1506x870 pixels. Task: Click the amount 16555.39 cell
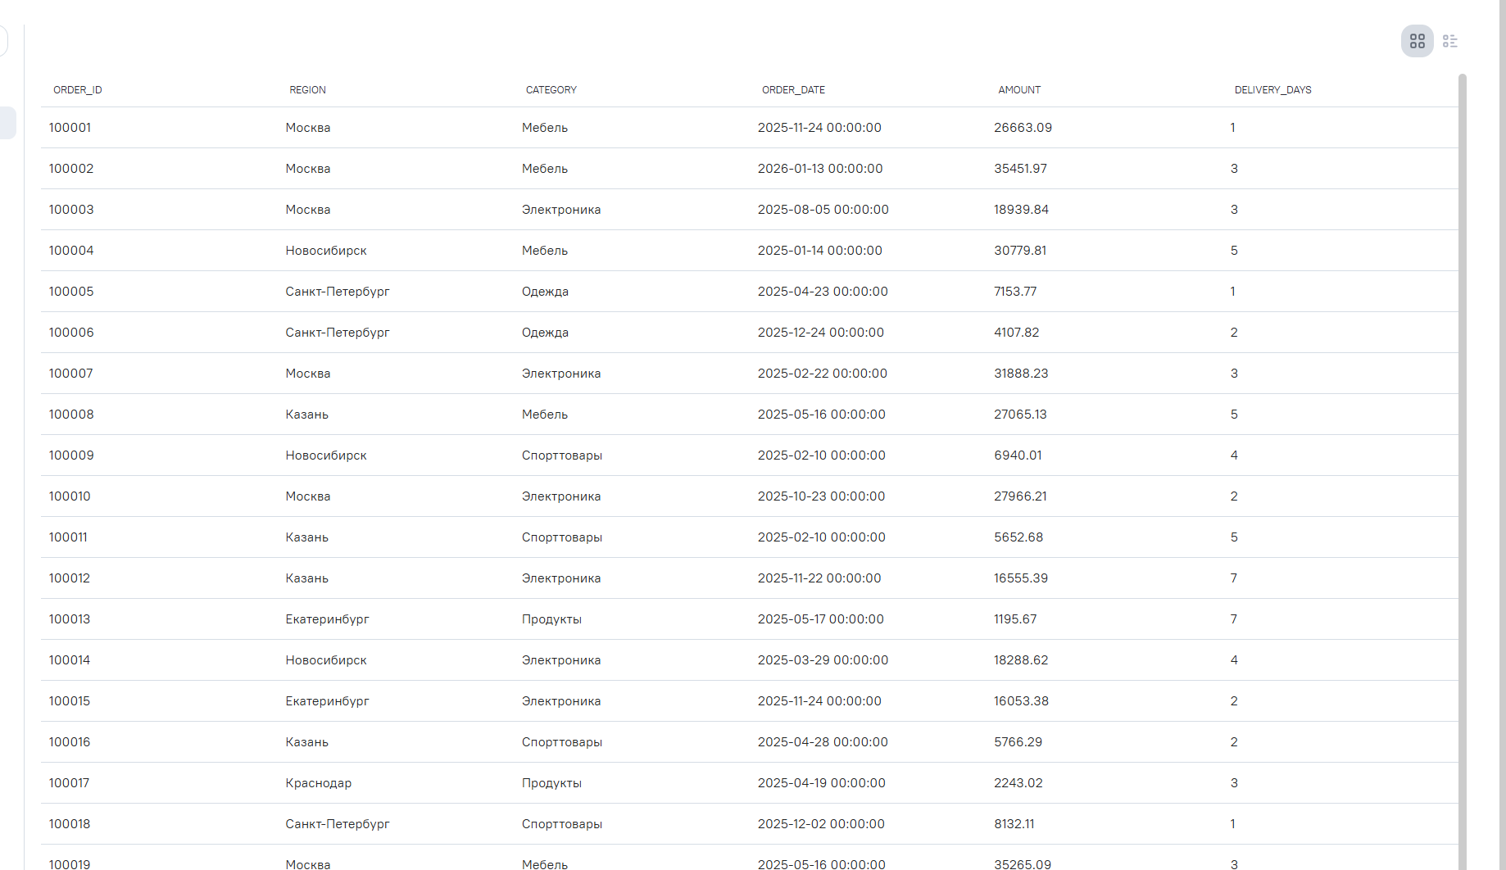(x=1021, y=578)
